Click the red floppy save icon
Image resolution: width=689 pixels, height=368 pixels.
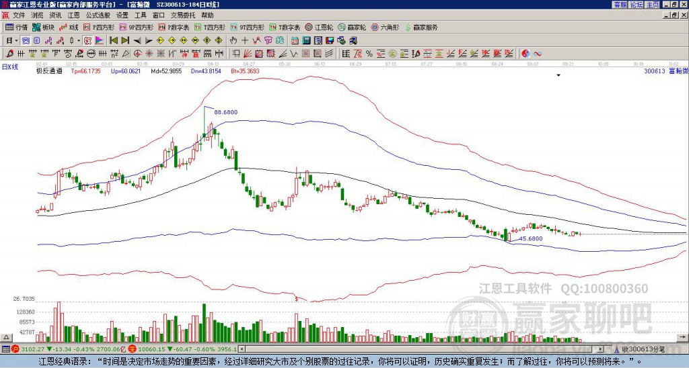click(x=330, y=41)
